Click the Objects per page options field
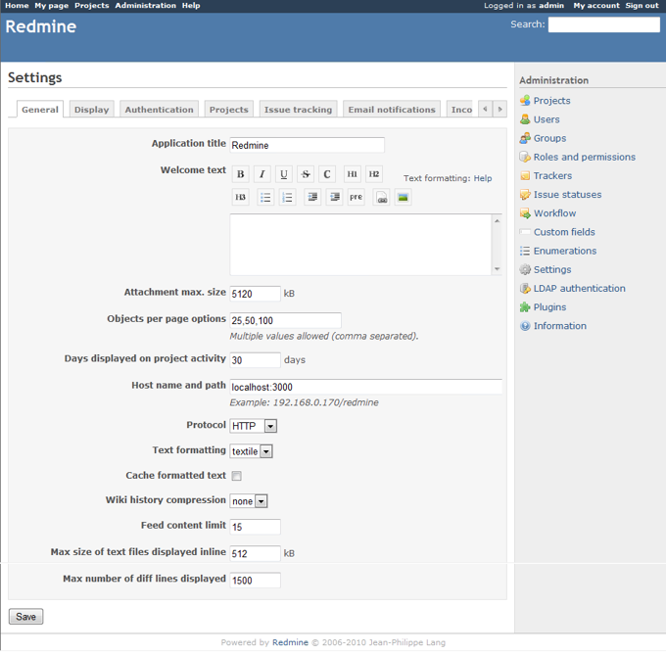 [285, 320]
